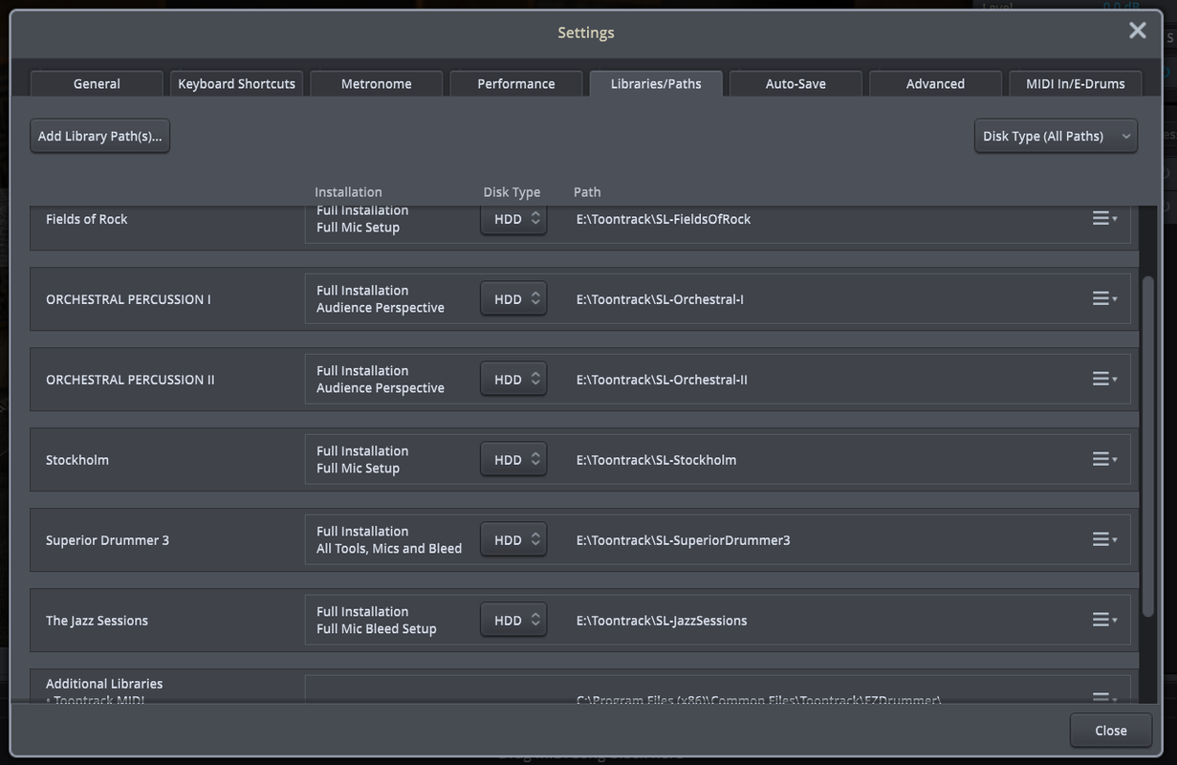Select the Libraries/Paths tab
Viewport: 1177px width, 765px height.
point(656,83)
